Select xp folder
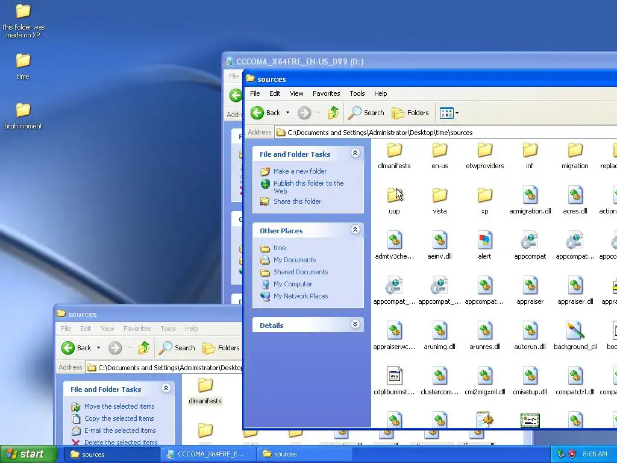This screenshot has width=617, height=463. 485,201
